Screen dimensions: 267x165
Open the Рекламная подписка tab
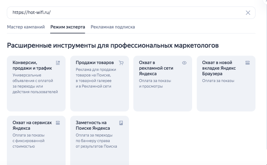click(x=113, y=27)
